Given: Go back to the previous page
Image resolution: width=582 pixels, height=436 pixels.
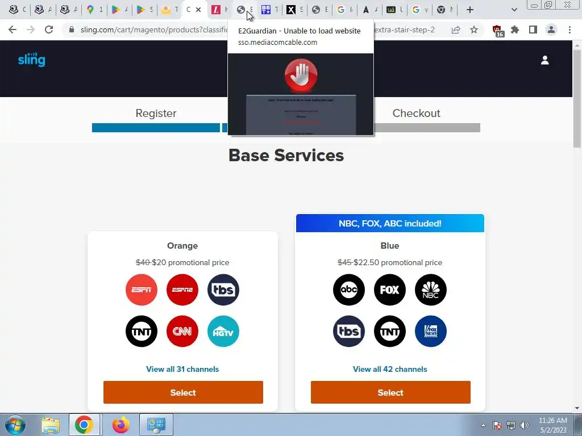Looking at the screenshot, I should [x=13, y=30].
